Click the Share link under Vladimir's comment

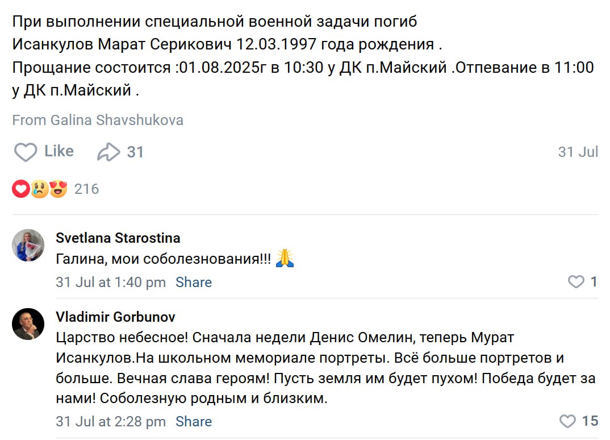pyautogui.click(x=194, y=422)
